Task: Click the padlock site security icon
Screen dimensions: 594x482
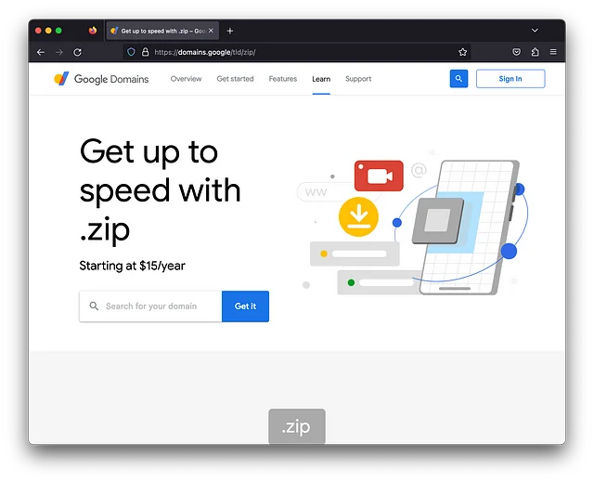Action: (x=145, y=52)
